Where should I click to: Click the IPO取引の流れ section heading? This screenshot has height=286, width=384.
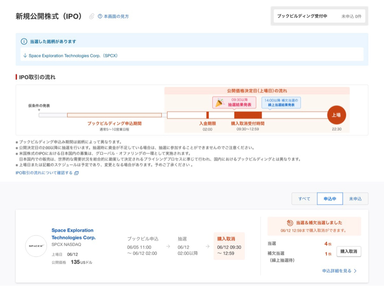(x=37, y=77)
